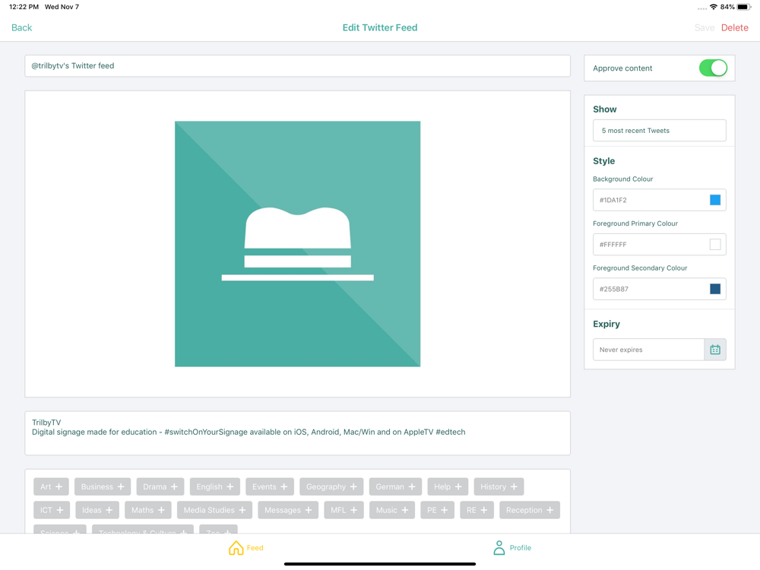
Task: Click the plus icon on MFL tag
Action: [x=354, y=510]
